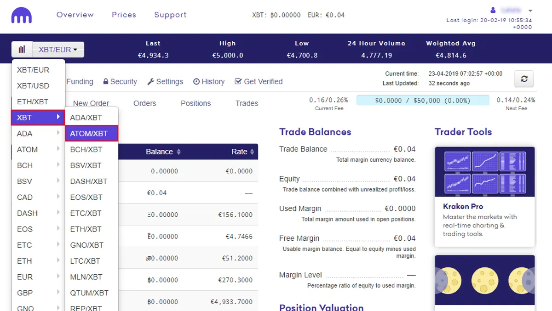Switch to the Orders tab
The image size is (552, 311).
(x=145, y=103)
